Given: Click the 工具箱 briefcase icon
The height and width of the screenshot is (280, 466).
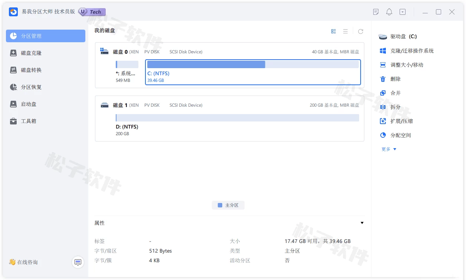Looking at the screenshot, I should [13, 121].
